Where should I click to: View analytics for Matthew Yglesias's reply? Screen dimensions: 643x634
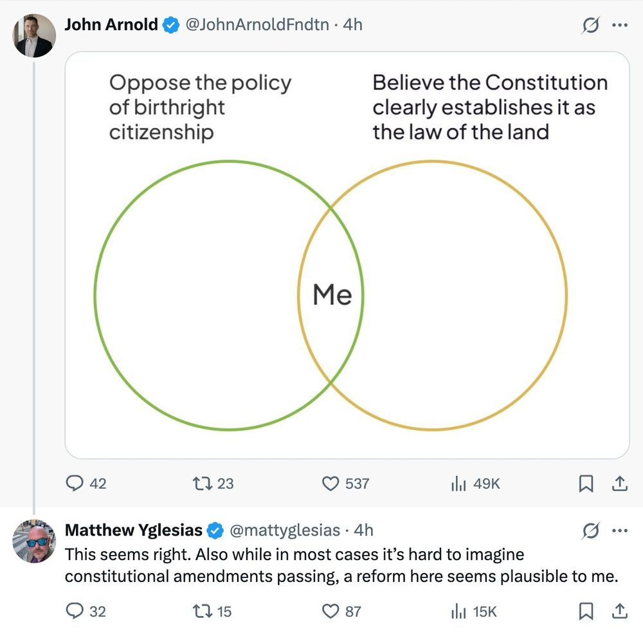click(457, 610)
